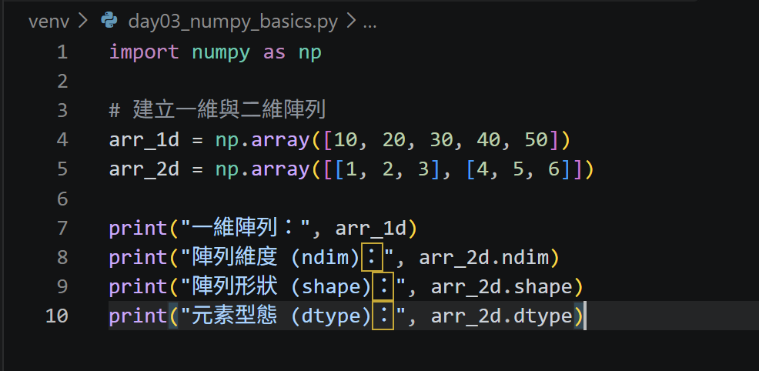Click the comment '# 建立一維與二維陣列'
Image resolution: width=759 pixels, height=371 pixels.
click(x=217, y=111)
